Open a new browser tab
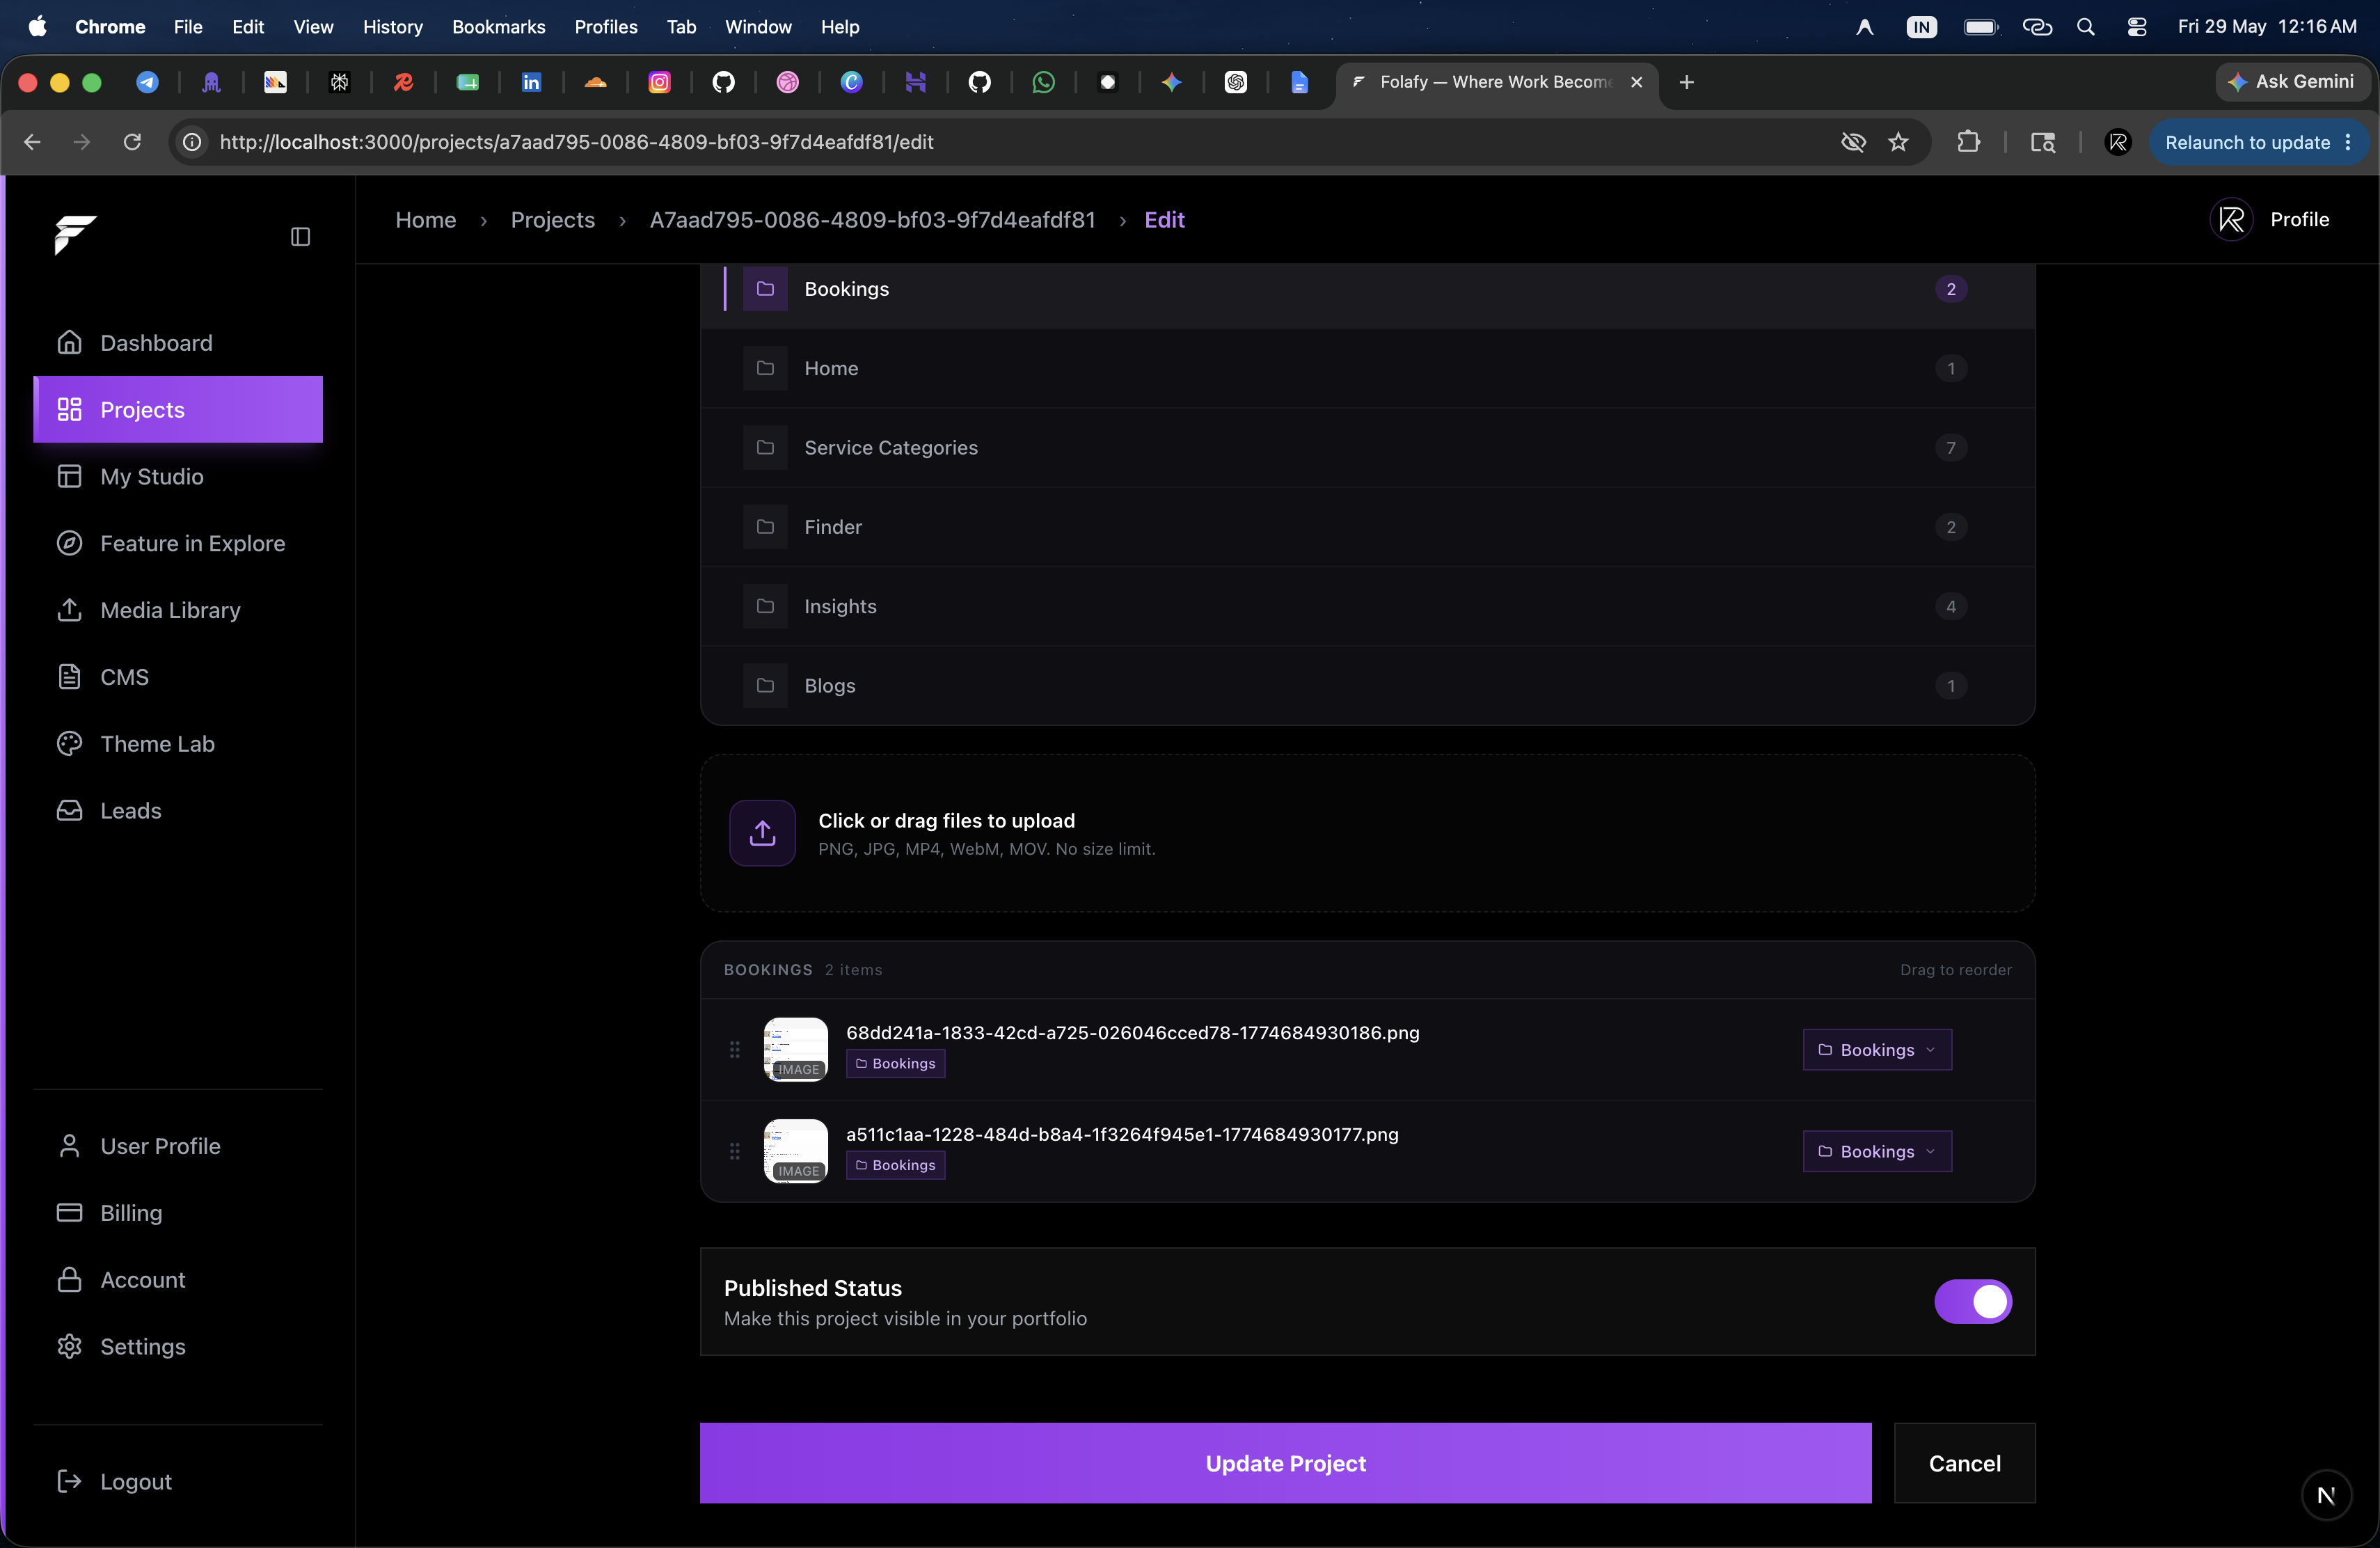 [x=1687, y=82]
